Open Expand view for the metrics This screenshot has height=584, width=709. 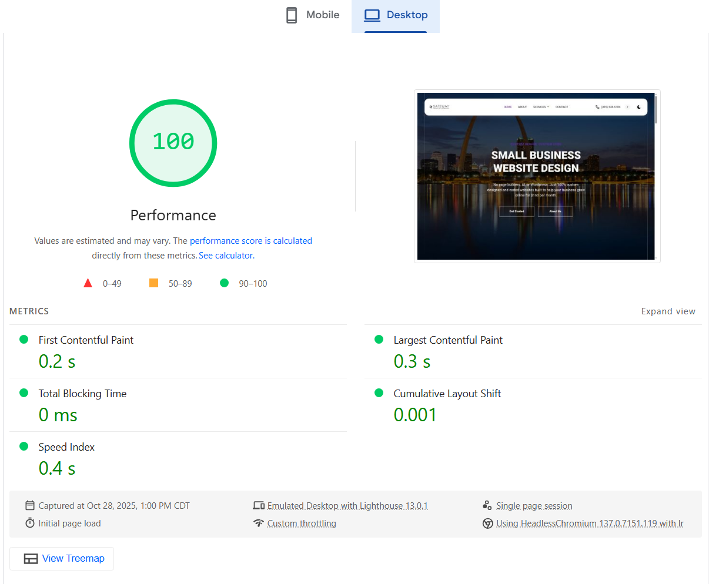(x=668, y=311)
